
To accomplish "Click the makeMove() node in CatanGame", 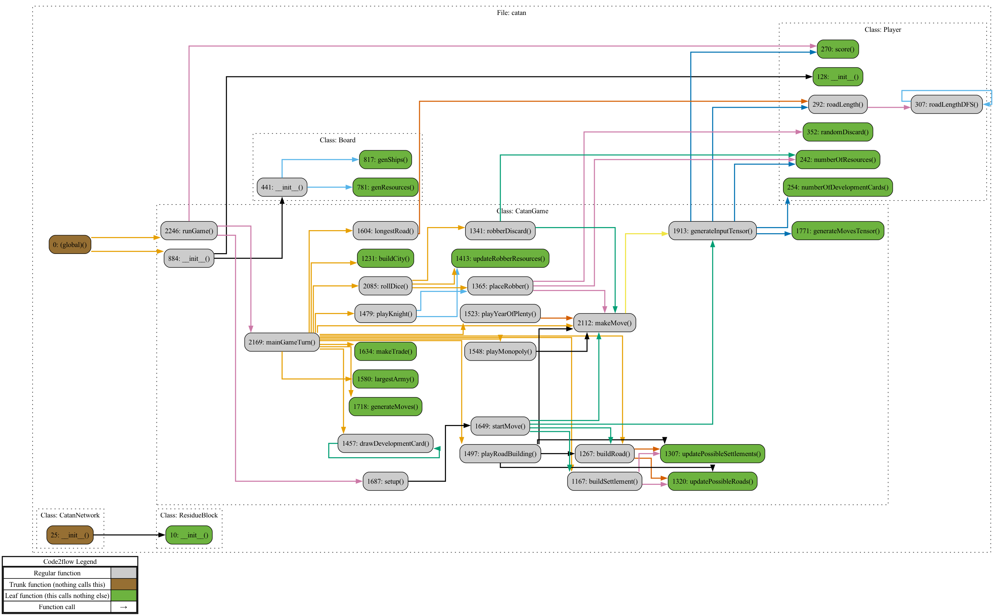I will [x=604, y=323].
